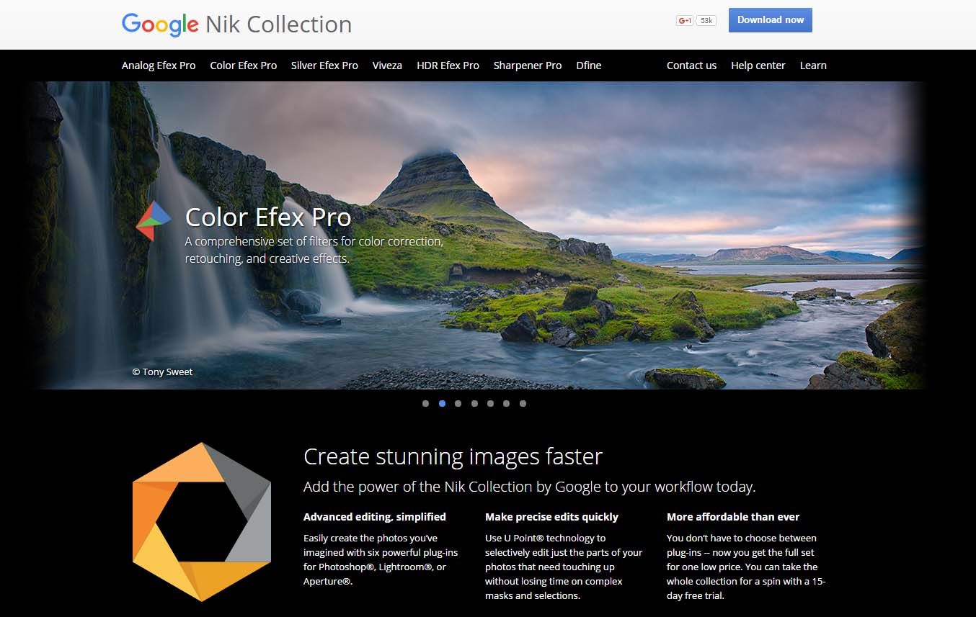Click the Contact us link
976x617 pixels.
691,66
